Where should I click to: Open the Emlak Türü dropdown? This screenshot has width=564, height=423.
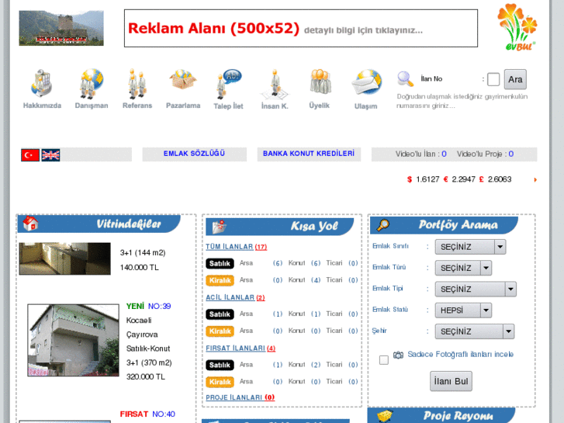463,269
